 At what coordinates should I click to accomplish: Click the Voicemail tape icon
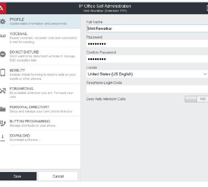tap(3, 36)
